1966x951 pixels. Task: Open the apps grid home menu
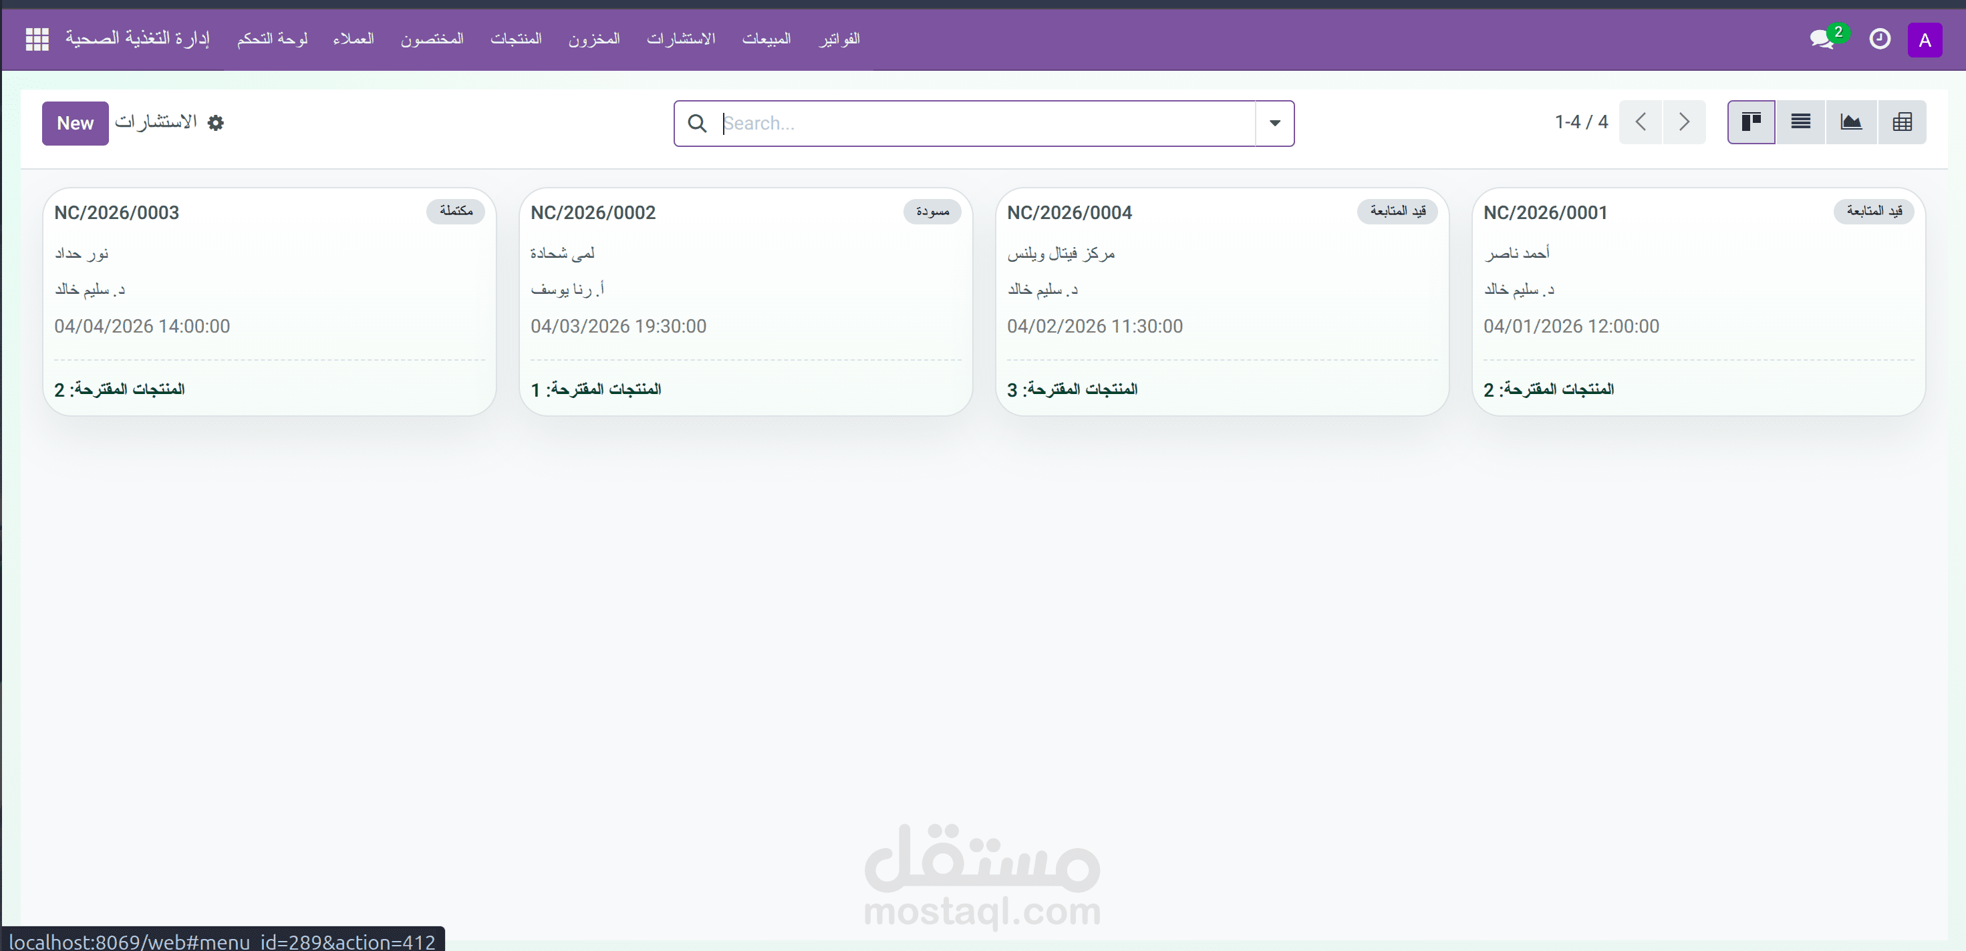[x=37, y=39]
